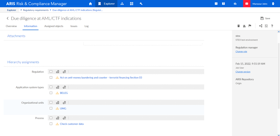280x136 pixels.
Task: Click the red mail envelope icon
Action: pyautogui.click(x=247, y=4)
